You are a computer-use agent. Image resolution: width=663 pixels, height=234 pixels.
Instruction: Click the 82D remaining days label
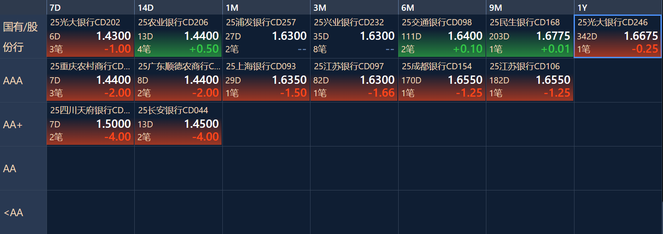click(321, 80)
